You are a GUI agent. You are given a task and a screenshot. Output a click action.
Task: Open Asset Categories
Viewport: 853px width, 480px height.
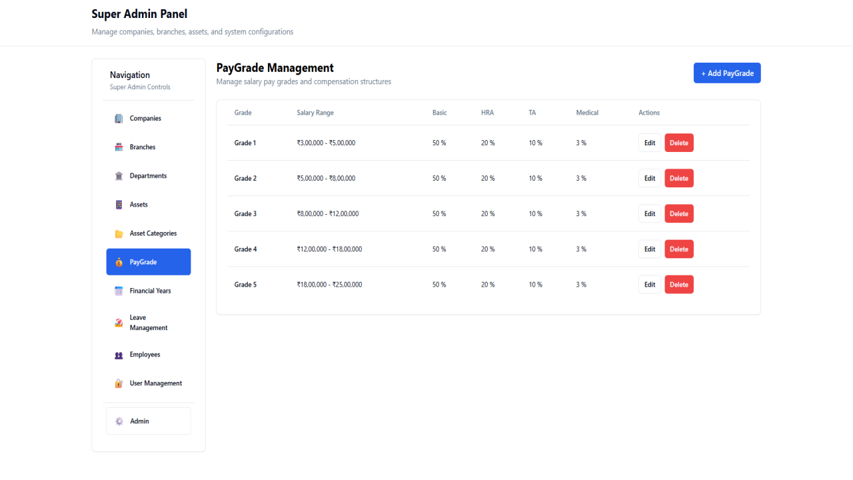click(149, 233)
